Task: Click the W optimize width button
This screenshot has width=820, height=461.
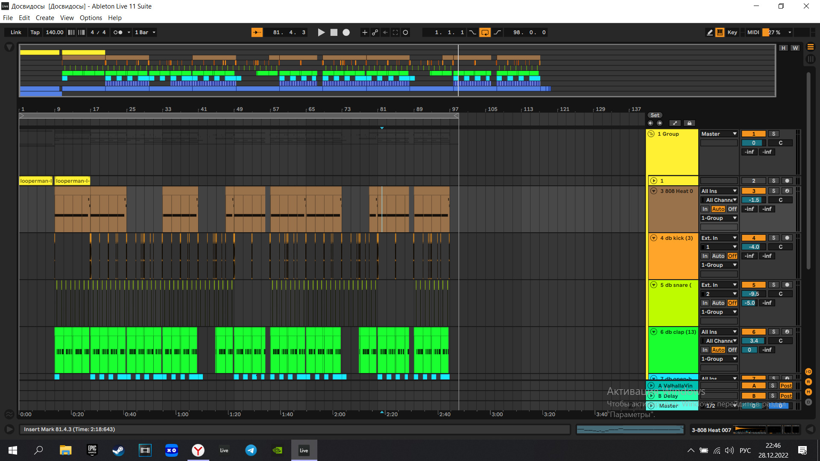Action: tap(795, 48)
